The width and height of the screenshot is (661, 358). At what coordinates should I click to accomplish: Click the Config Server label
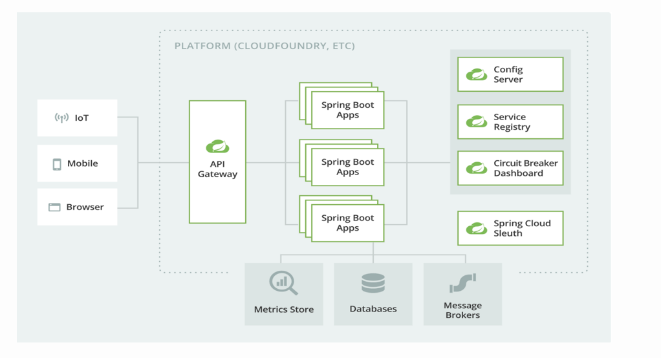tap(508, 74)
